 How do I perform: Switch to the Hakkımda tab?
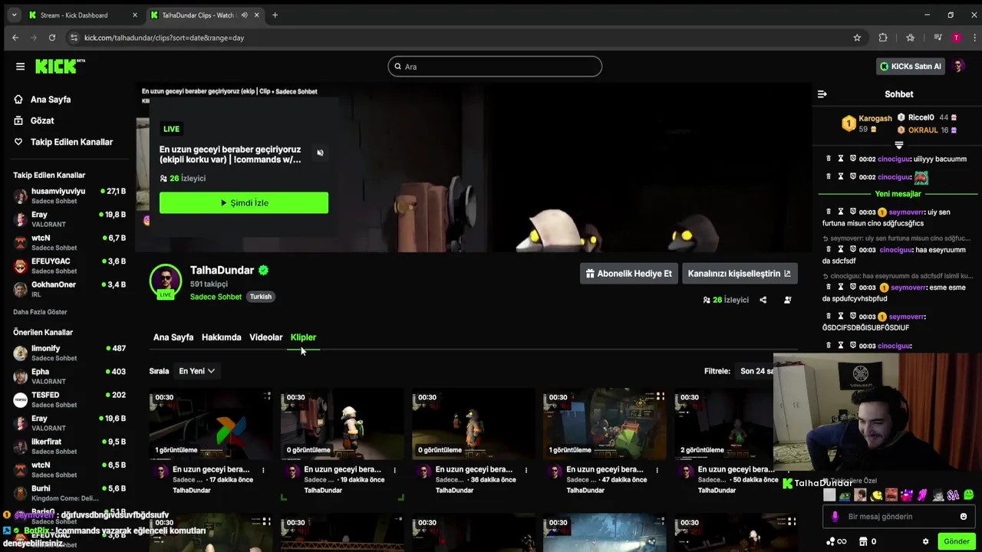click(221, 337)
